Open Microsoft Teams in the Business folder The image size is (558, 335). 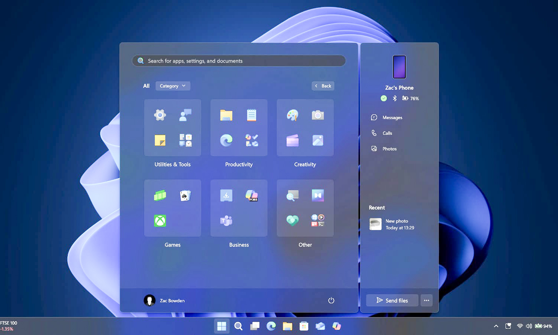click(x=226, y=220)
